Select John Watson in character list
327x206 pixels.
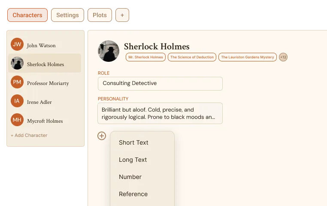(45, 44)
